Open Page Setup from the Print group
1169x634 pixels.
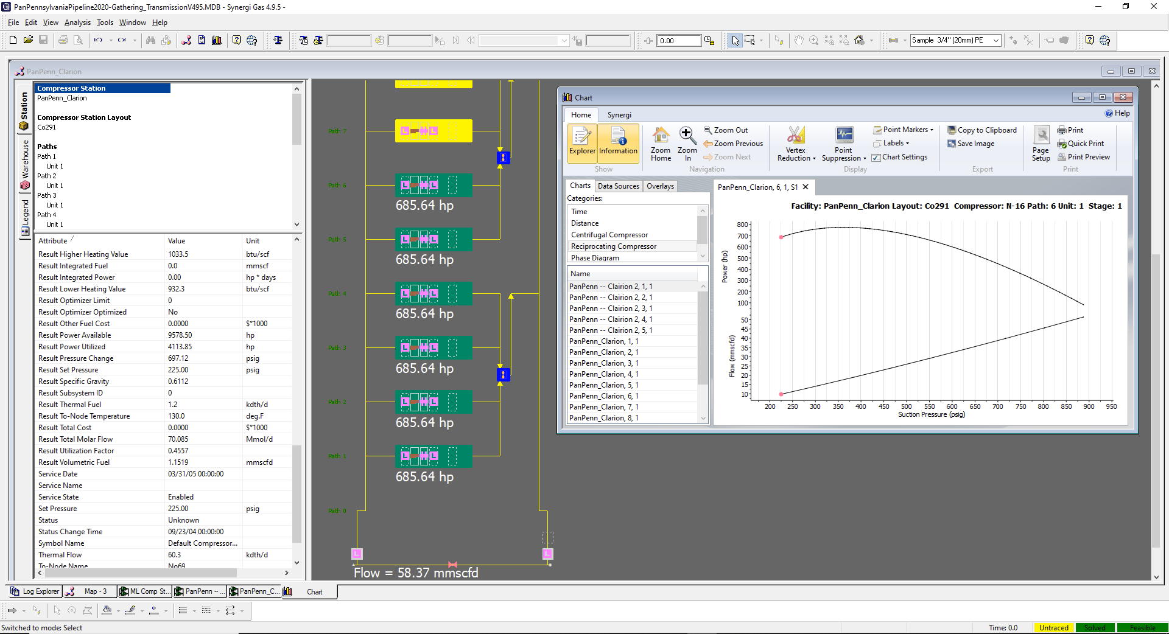coord(1041,144)
